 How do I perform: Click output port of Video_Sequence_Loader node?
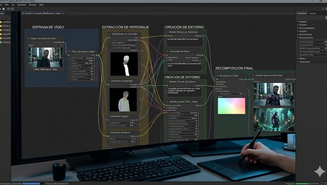(x=96, y=55)
